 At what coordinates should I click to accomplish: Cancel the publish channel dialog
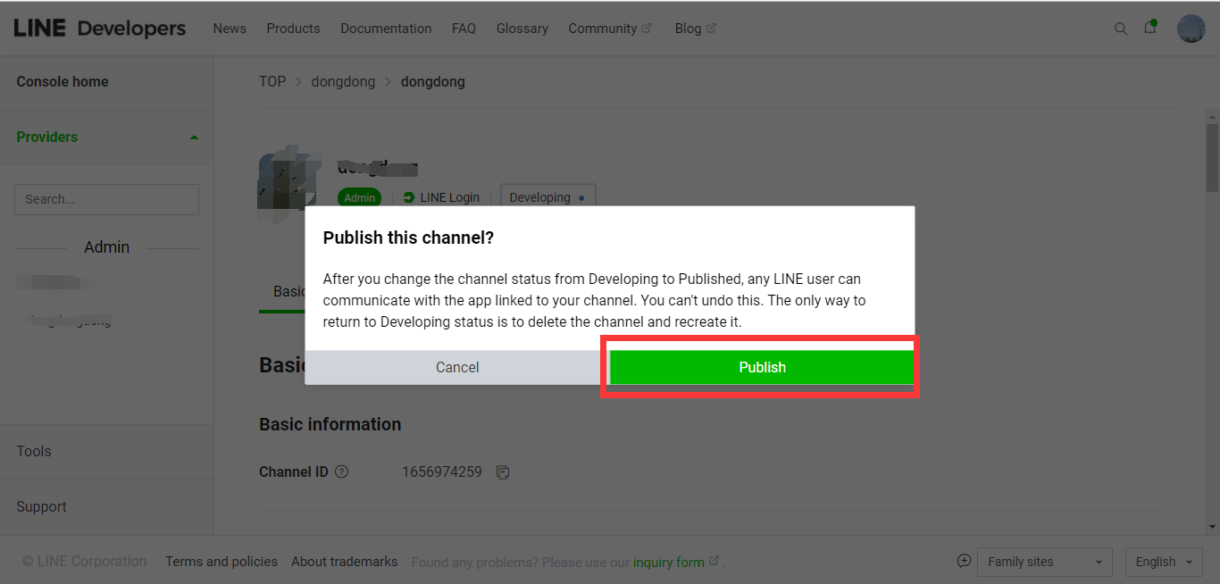[457, 367]
